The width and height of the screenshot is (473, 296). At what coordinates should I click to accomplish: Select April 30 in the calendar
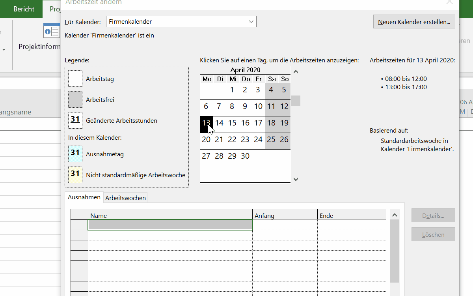[245, 156]
